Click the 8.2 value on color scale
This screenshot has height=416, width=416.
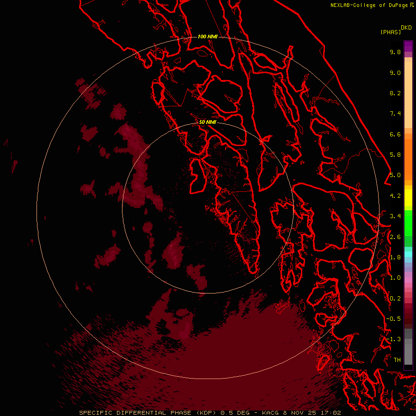tap(395, 93)
